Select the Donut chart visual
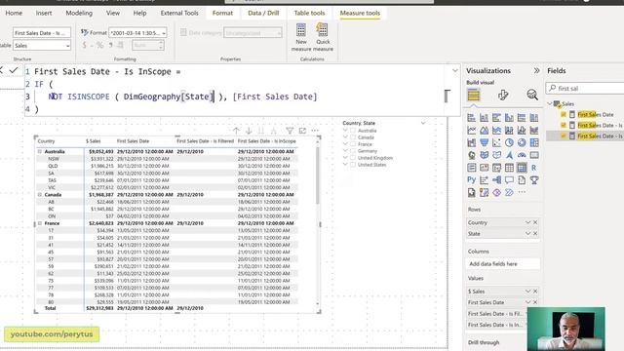Viewport: 624px width, 351px height. coord(522,143)
